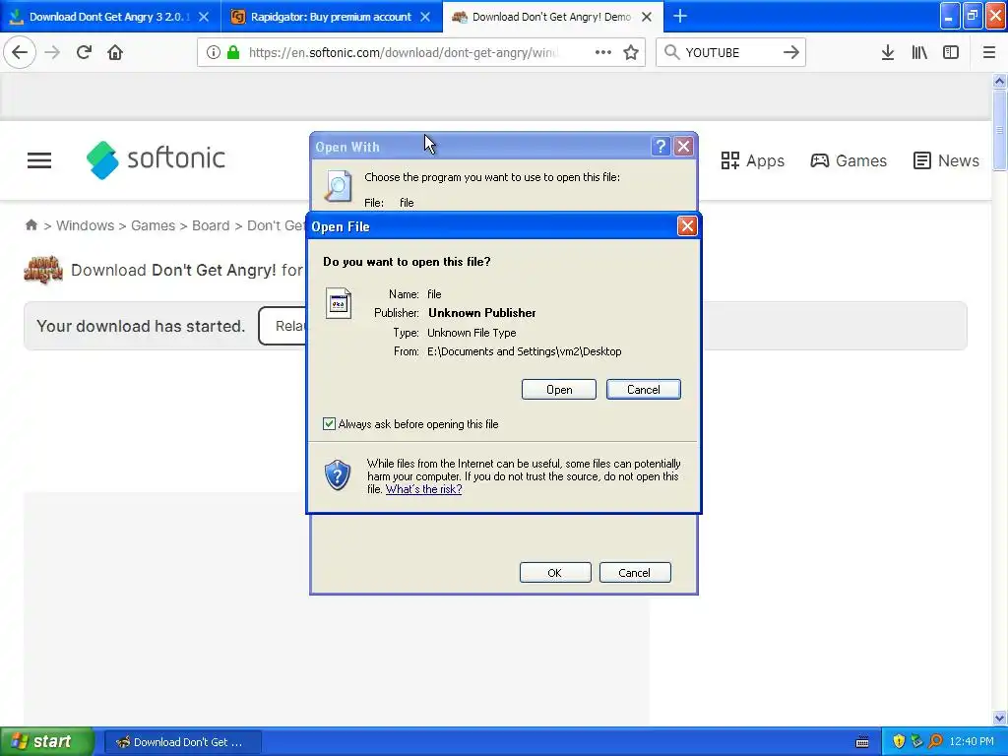Open the Firefox library icon
Screen dimensions: 1008x756
tap(919, 52)
